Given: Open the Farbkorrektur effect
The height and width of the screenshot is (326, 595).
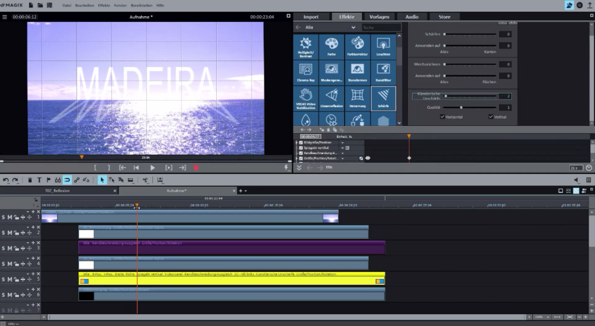Looking at the screenshot, I should (357, 46).
